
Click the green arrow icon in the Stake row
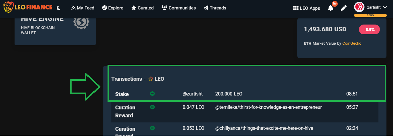pos(152,94)
